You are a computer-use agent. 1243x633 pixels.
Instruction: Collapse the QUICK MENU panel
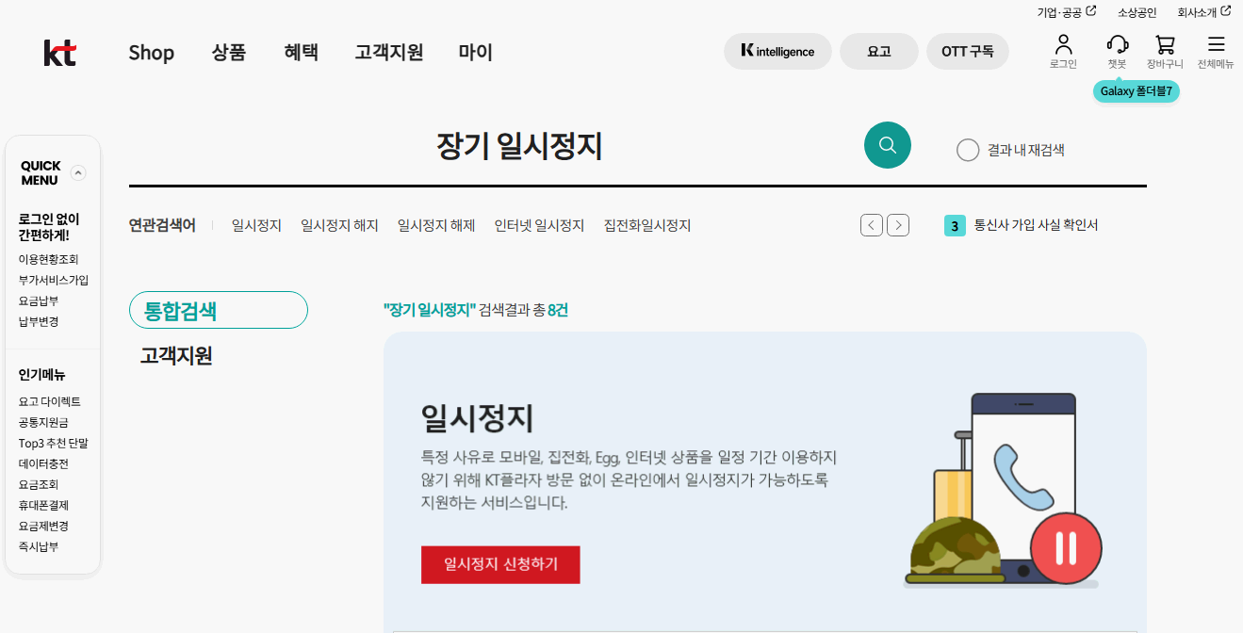click(x=78, y=172)
